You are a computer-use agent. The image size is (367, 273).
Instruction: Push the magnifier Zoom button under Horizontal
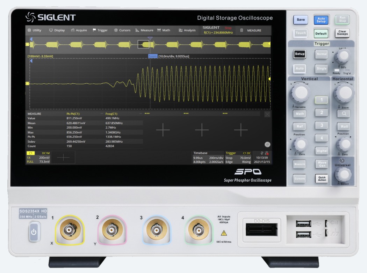click(344, 114)
